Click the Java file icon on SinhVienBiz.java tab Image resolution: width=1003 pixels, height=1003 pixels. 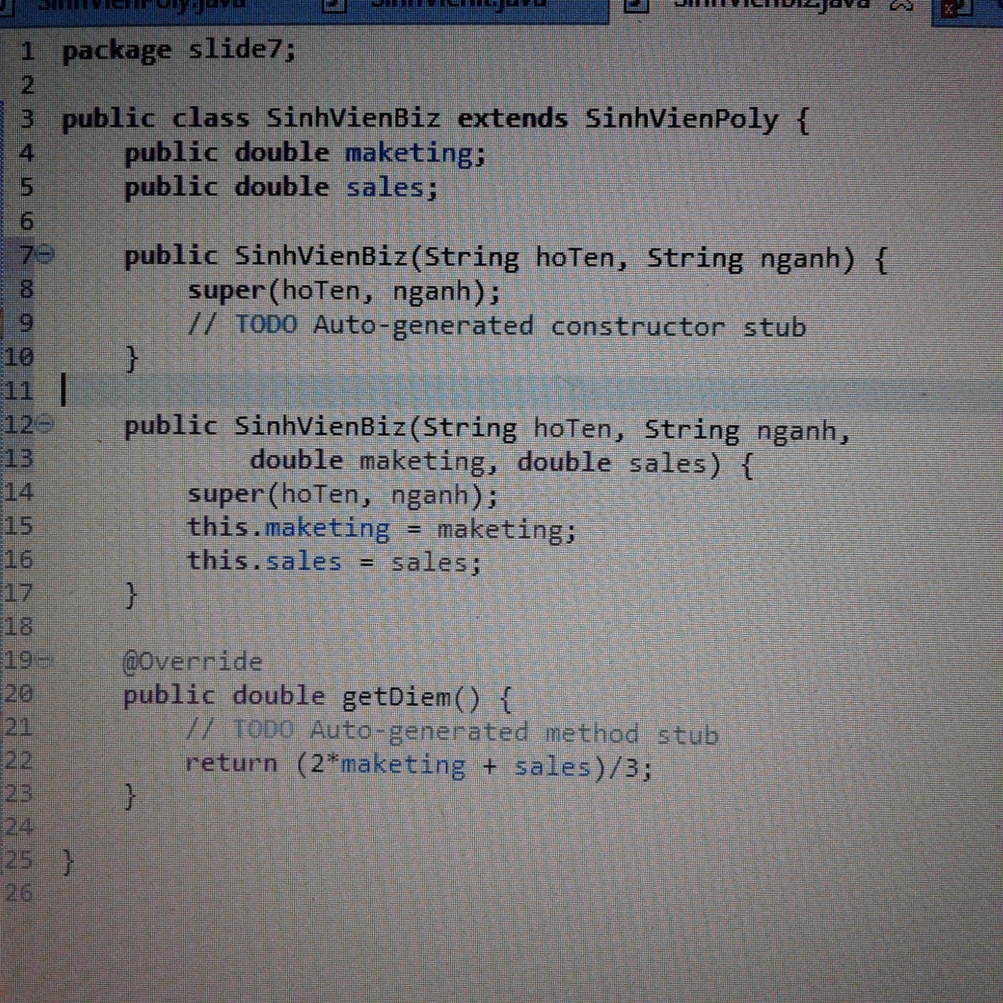[636, 5]
